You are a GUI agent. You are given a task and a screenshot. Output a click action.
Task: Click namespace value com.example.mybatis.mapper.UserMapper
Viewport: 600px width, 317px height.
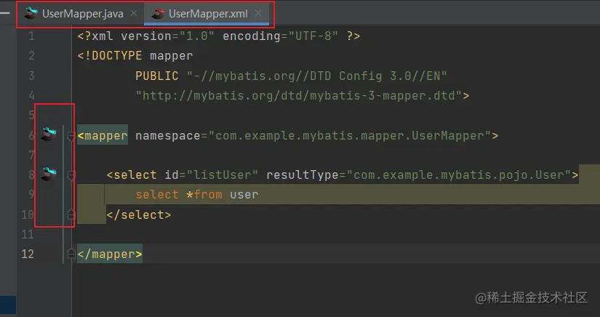click(x=349, y=136)
